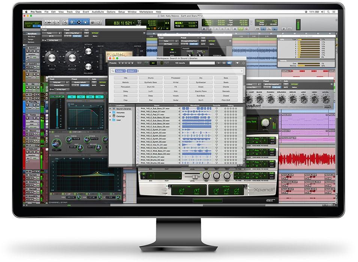Audition PHA_140_C_Keys_01.wav speaker icon

point(179,112)
